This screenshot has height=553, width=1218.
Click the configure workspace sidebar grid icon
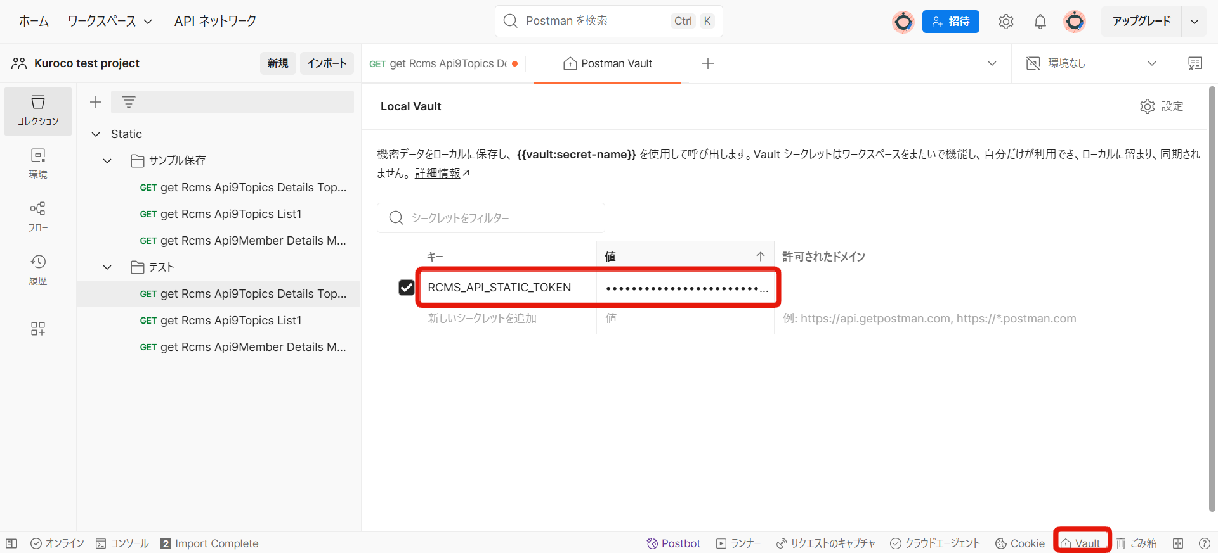tap(38, 329)
